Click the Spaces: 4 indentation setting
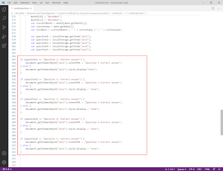 coord(182,169)
